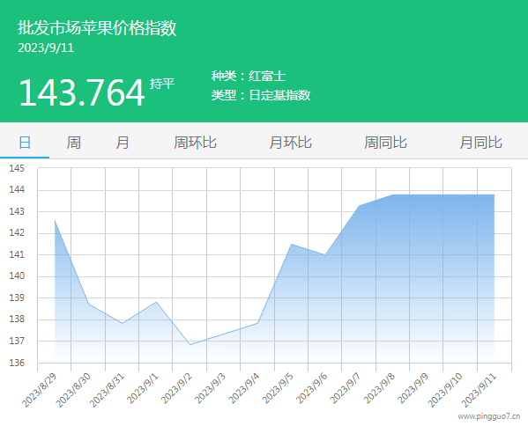
Task: Click the 2023/9/2 lowest chart point
Action: pyautogui.click(x=190, y=345)
